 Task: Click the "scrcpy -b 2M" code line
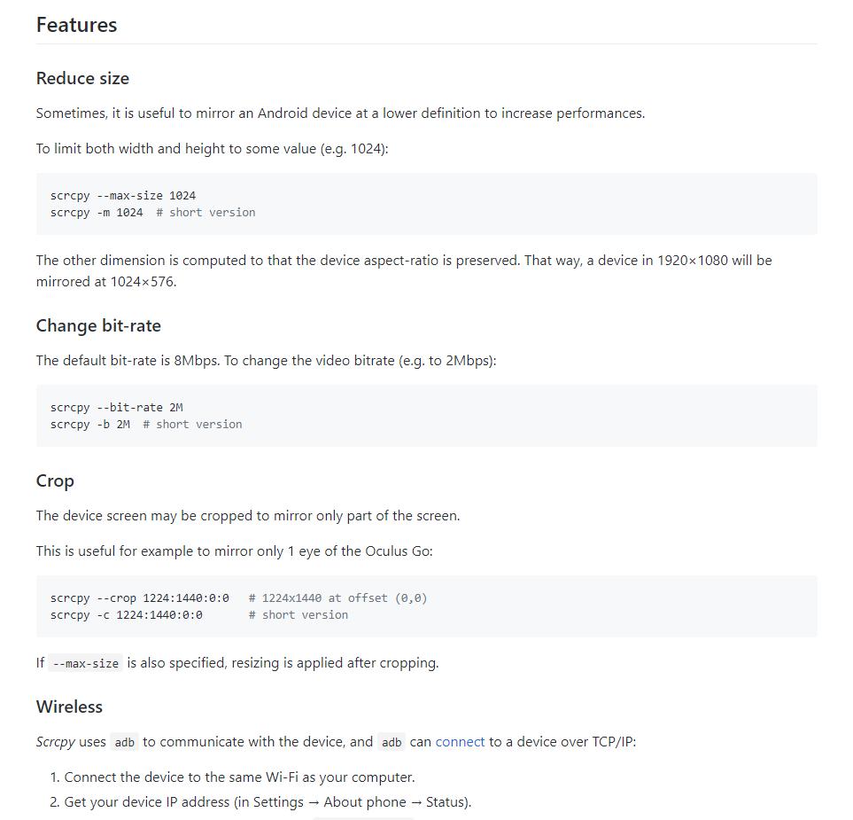pos(90,425)
